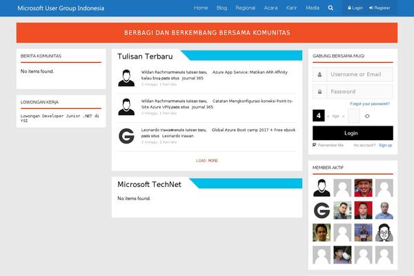The height and width of the screenshot is (276, 414).
Task: Open the Acara menu item
Action: (270, 8)
